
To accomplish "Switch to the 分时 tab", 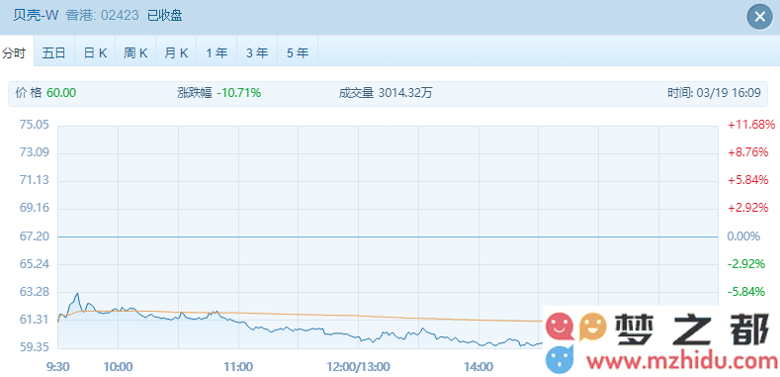I will 15,52.
